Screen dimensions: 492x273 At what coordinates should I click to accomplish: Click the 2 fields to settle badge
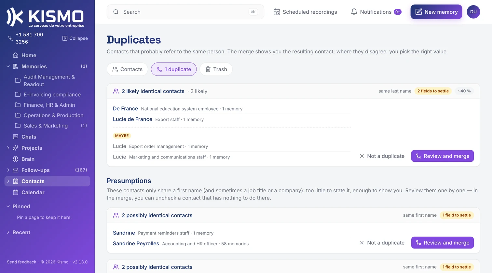point(433,91)
